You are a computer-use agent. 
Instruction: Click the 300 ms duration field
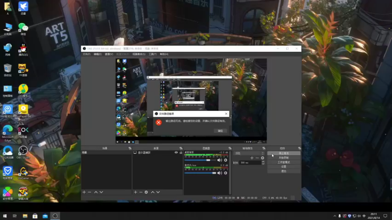(250, 163)
